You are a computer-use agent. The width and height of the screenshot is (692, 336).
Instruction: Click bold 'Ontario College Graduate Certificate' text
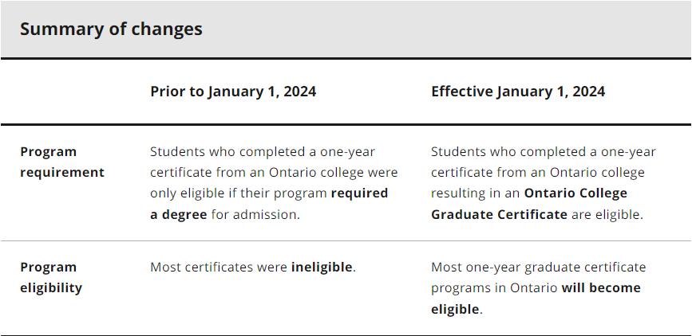click(528, 204)
